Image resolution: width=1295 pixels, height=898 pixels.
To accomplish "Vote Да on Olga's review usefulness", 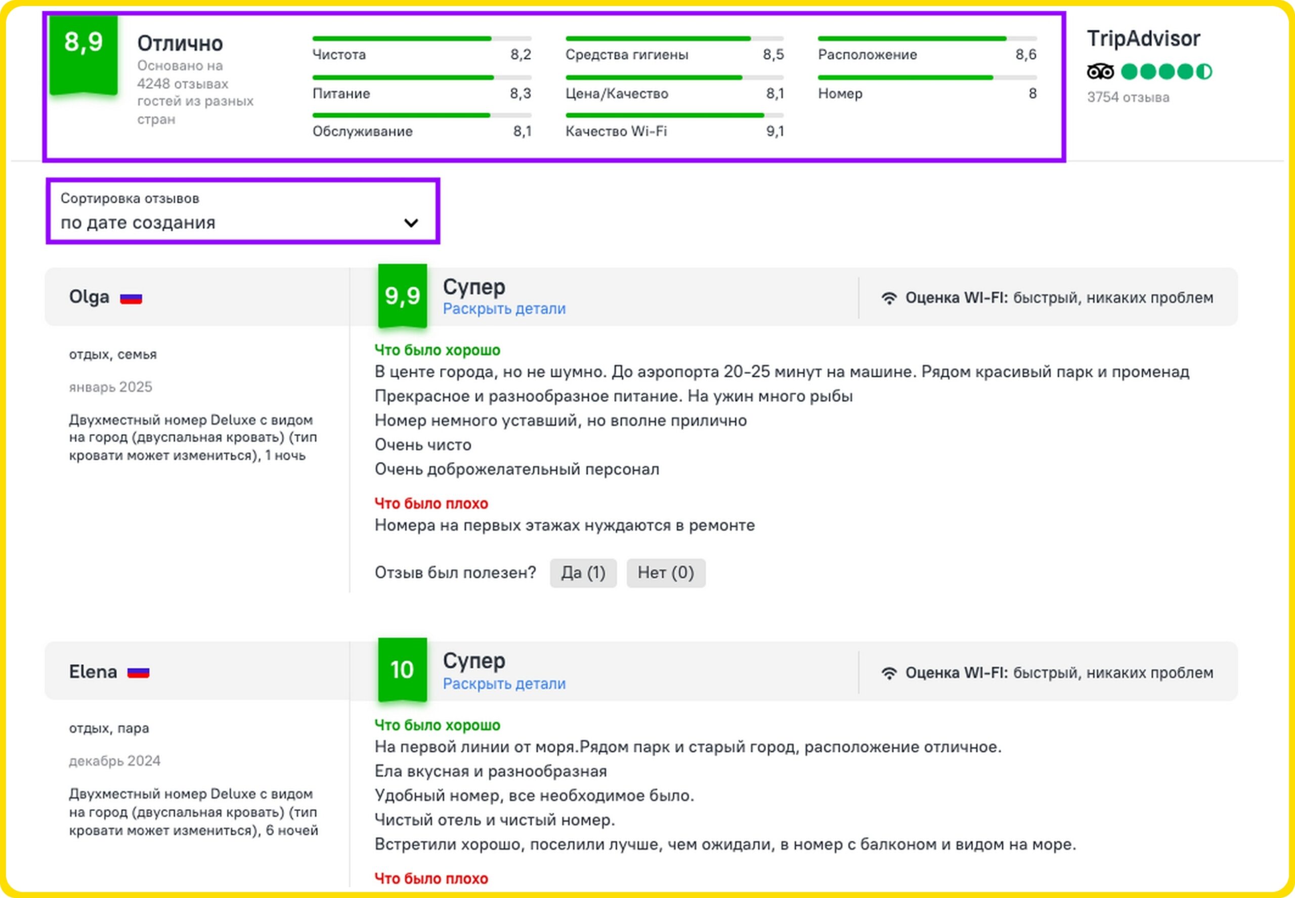I will 583,573.
